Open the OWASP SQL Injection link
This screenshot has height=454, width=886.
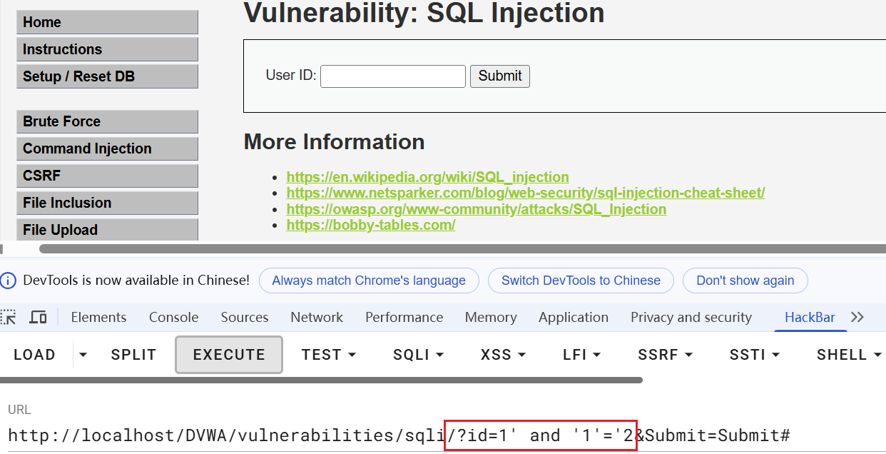pos(476,209)
